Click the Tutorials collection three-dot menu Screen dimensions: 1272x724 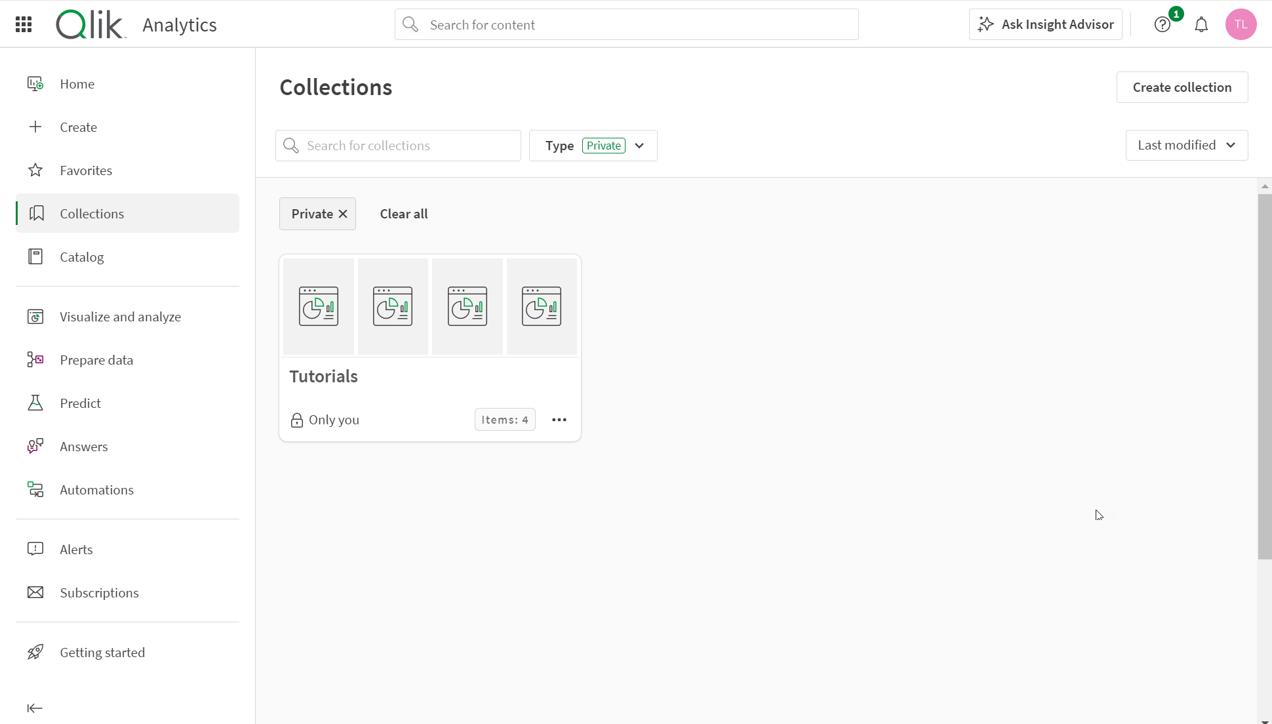click(559, 419)
